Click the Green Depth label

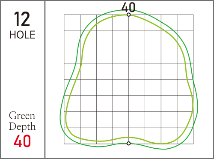[x=22, y=121]
